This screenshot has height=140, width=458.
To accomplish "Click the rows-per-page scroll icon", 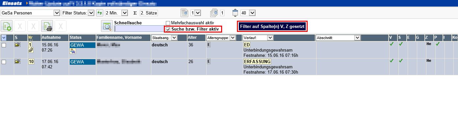I will [x=235, y=13].
